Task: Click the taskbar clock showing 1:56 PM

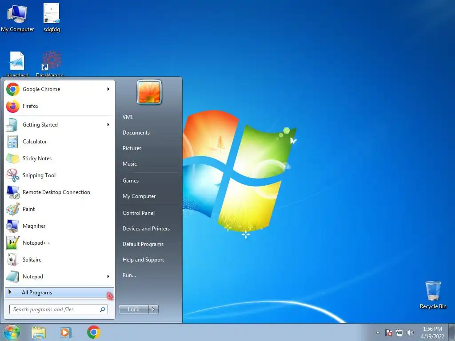Action: coord(433,333)
